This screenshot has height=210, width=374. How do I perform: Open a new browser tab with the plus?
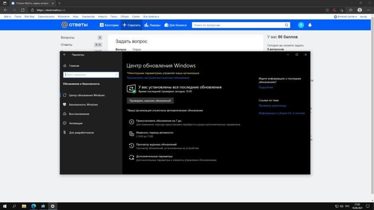click(59, 3)
